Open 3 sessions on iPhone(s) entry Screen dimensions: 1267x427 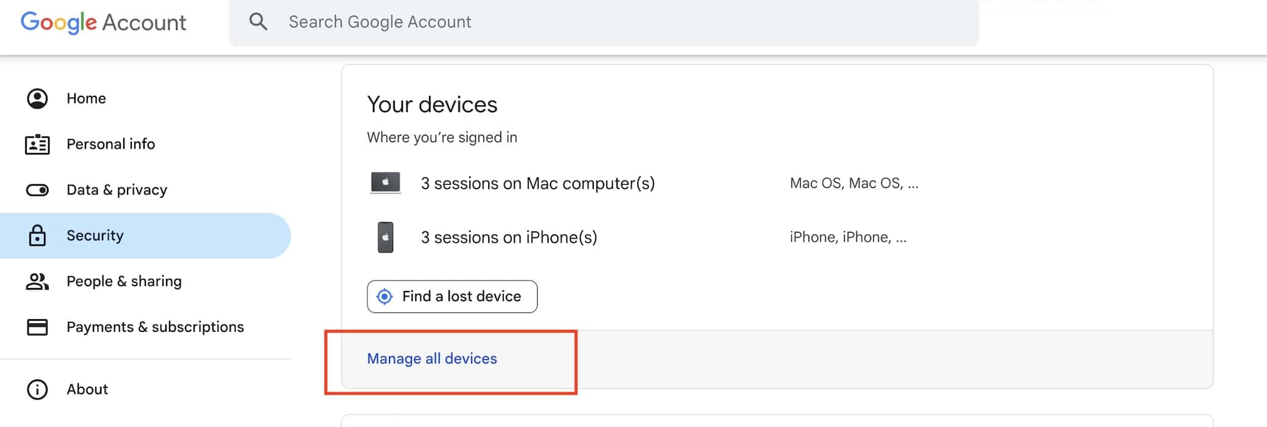pyautogui.click(x=509, y=237)
